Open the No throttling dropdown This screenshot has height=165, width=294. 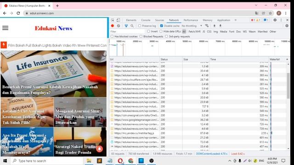[192, 26]
